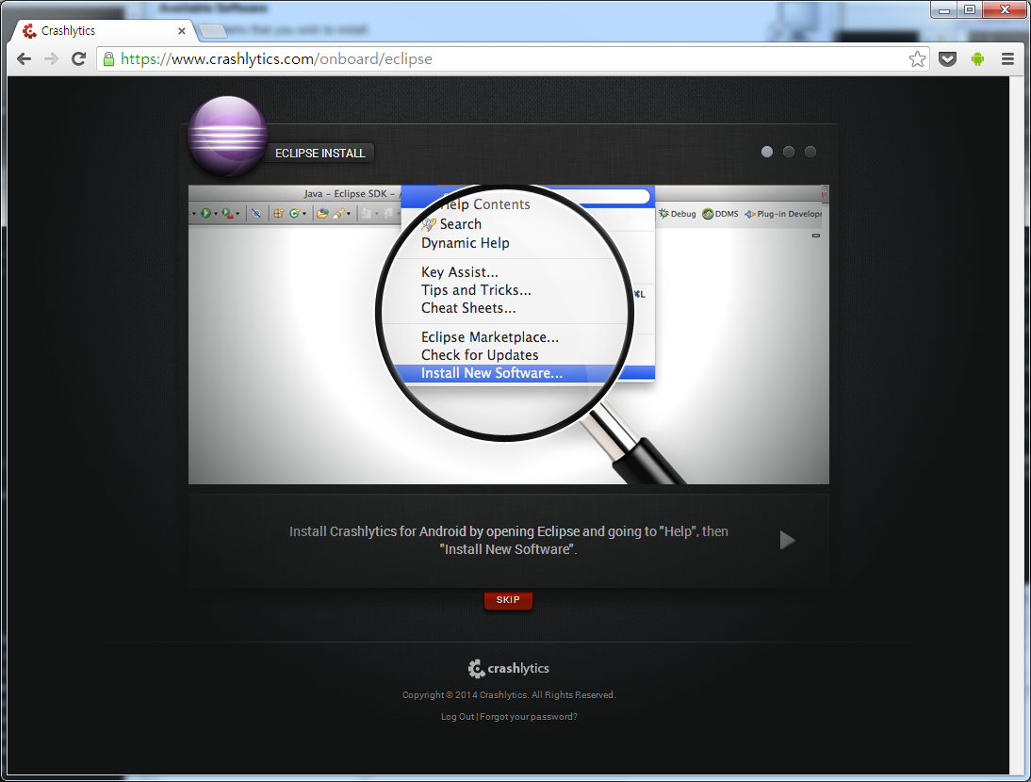1031x782 pixels.
Task: Click the green SSL padlock icon
Action: pos(109,58)
